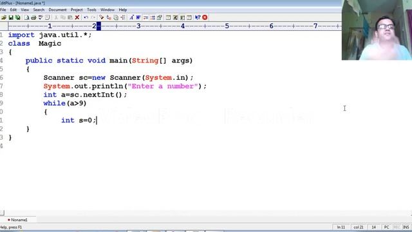412x232 pixels.
Task: Click the Paste clipboard icon
Action: 70,17
